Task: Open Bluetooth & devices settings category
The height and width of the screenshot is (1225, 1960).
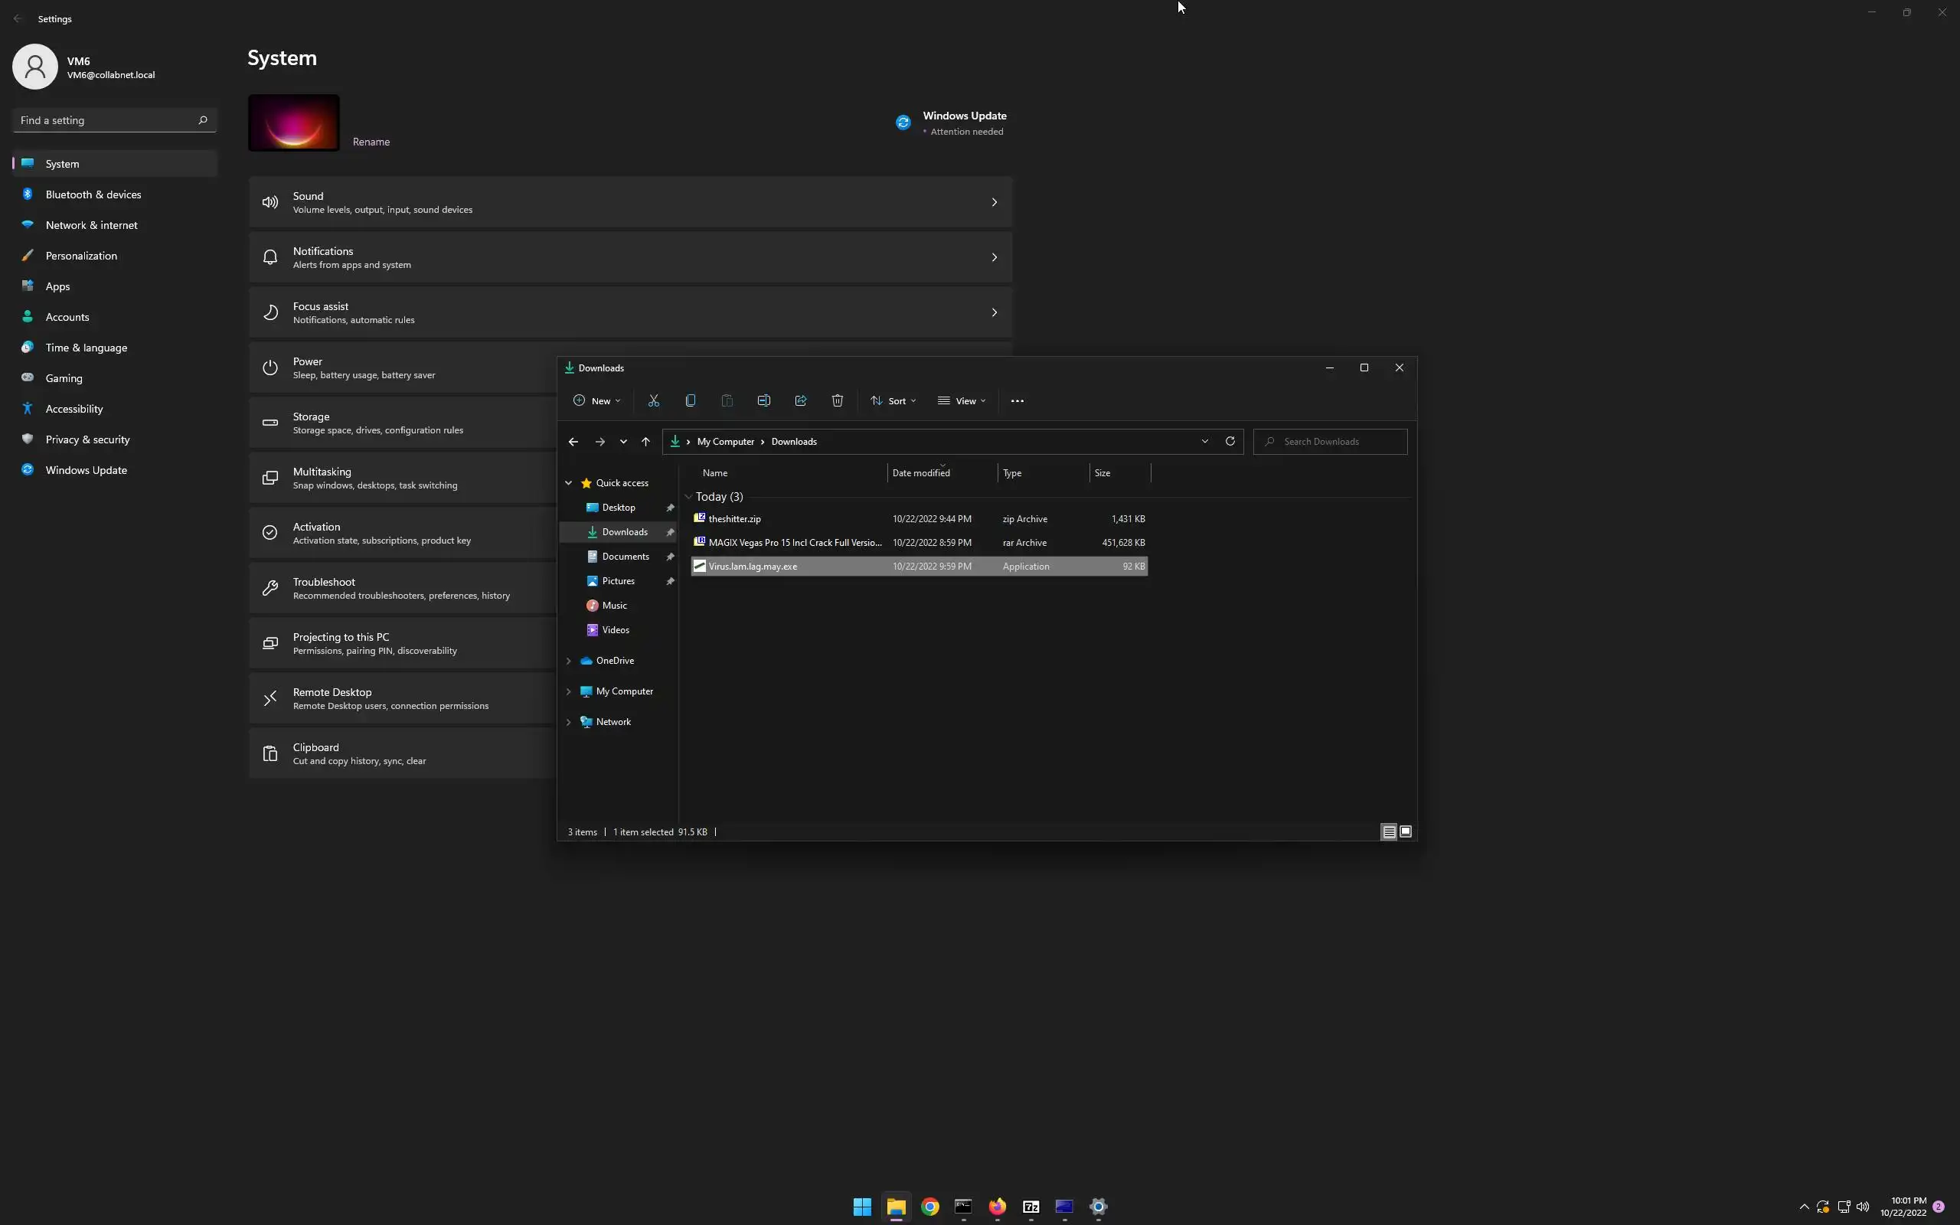Action: [93, 194]
